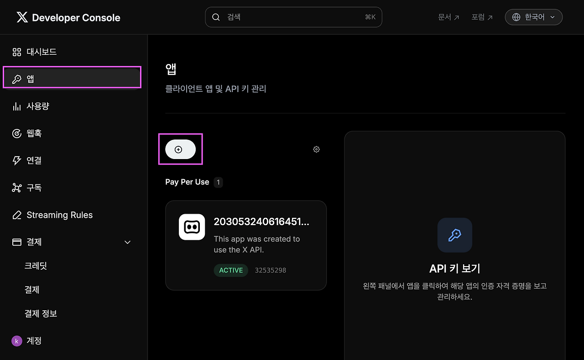Click the Developer Console title
This screenshot has width=584, height=360.
[76, 18]
